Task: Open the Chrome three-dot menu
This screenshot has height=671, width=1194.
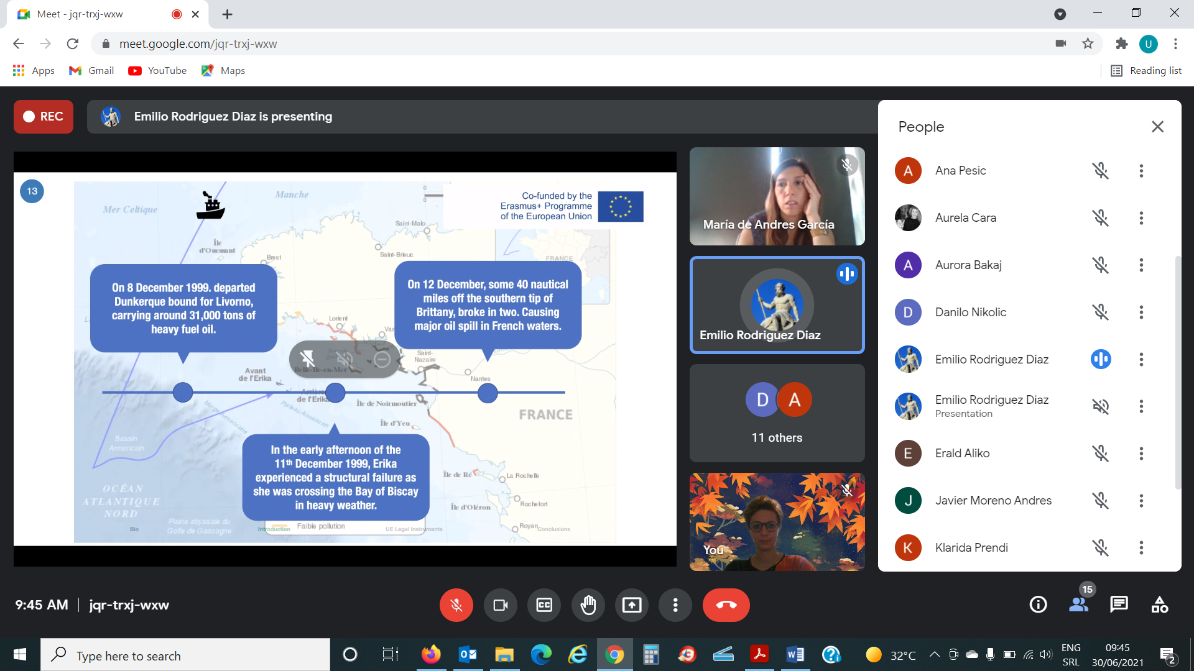Action: [x=1175, y=43]
